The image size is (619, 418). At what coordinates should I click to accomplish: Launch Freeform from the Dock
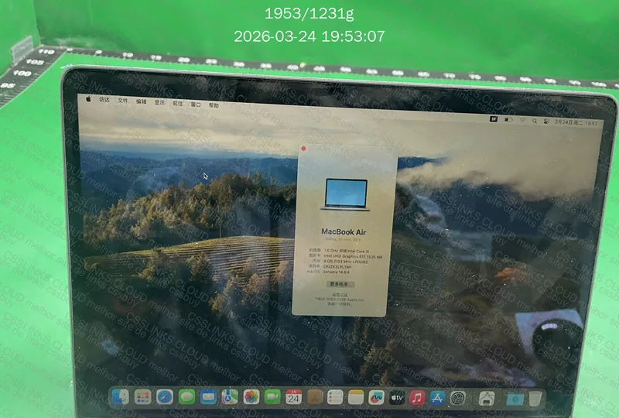point(376,397)
